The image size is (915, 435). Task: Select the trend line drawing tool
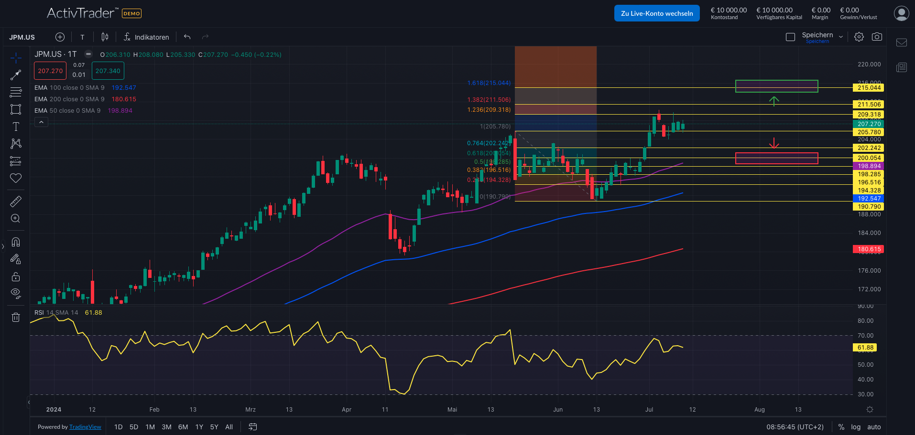(x=16, y=75)
